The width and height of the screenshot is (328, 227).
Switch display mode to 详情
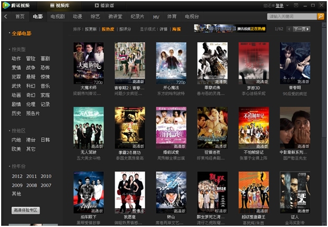tap(163, 29)
